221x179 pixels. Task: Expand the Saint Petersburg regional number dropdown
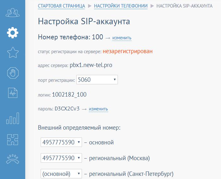point(61,174)
